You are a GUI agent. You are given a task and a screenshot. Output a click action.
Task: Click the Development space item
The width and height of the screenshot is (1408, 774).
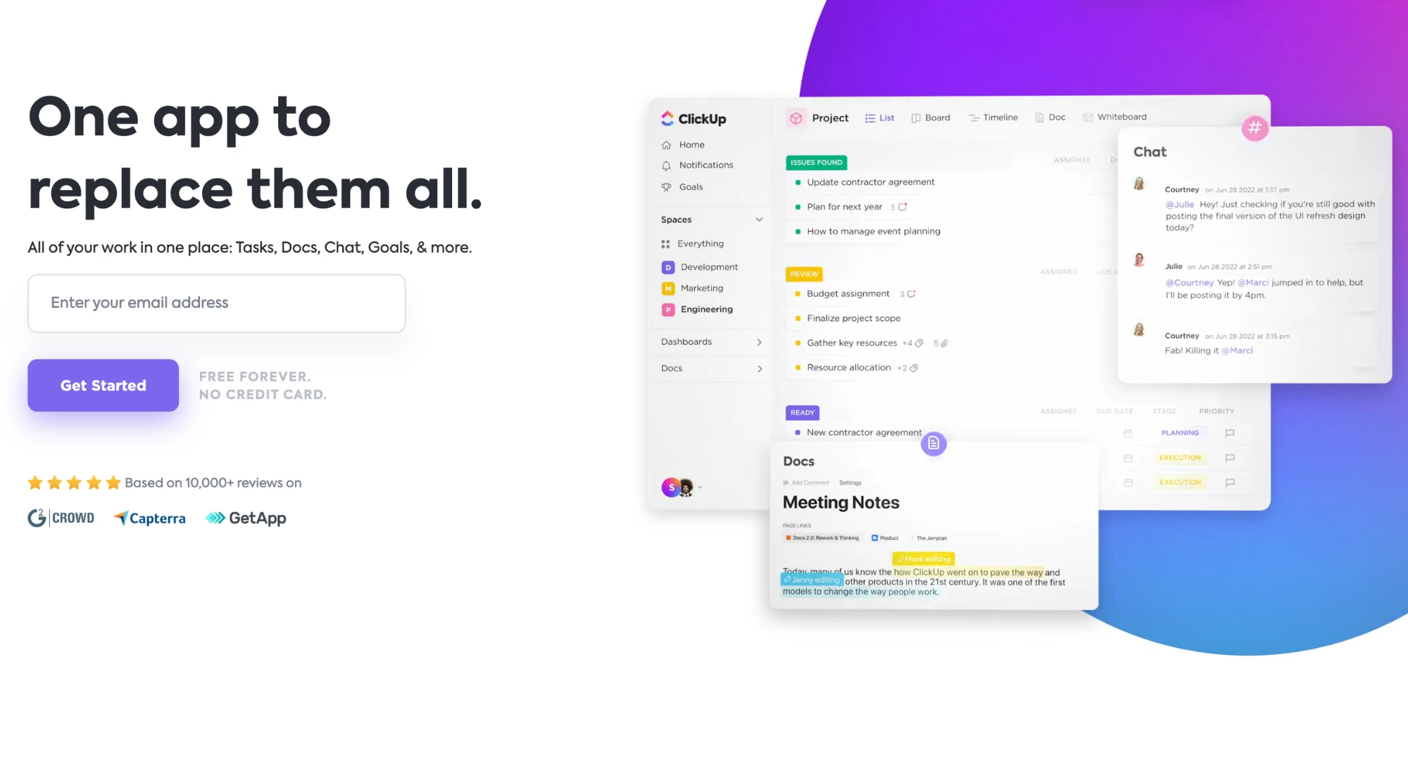(x=708, y=266)
